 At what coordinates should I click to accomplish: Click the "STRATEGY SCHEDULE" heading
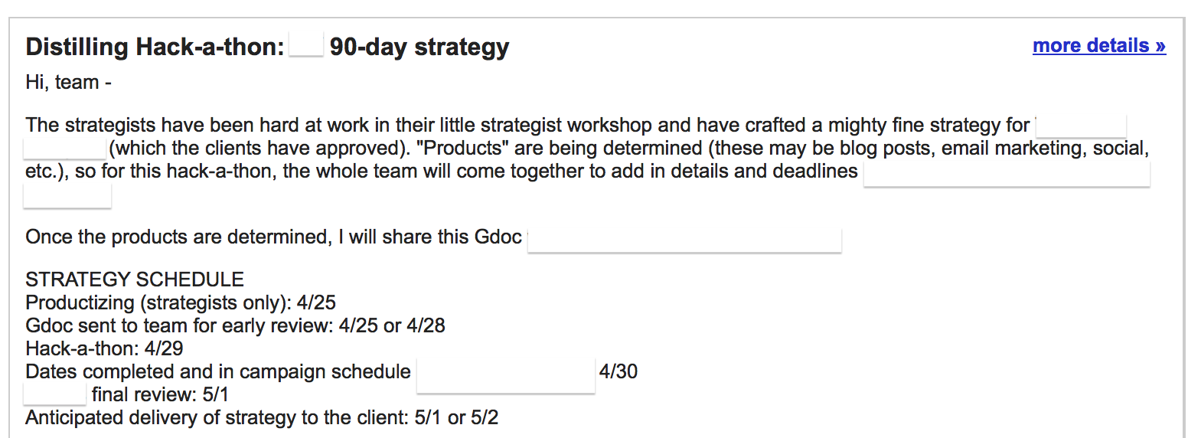click(135, 279)
